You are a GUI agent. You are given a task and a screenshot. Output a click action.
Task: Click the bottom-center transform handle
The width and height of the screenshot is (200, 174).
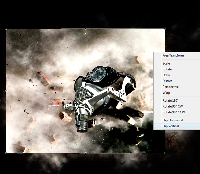[85, 153]
